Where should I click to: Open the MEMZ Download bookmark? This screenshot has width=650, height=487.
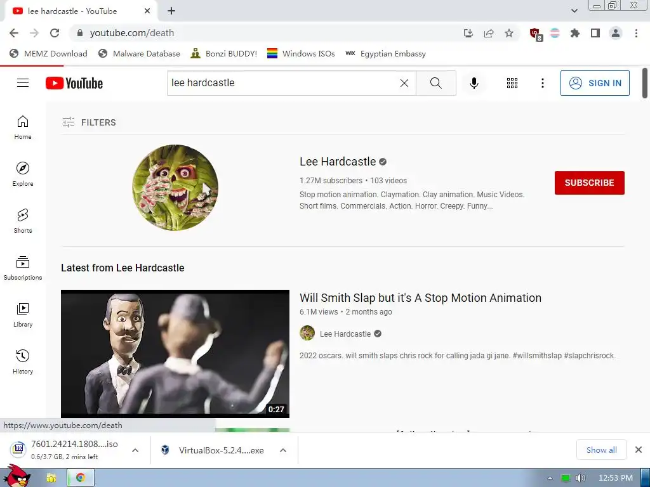pyautogui.click(x=48, y=54)
